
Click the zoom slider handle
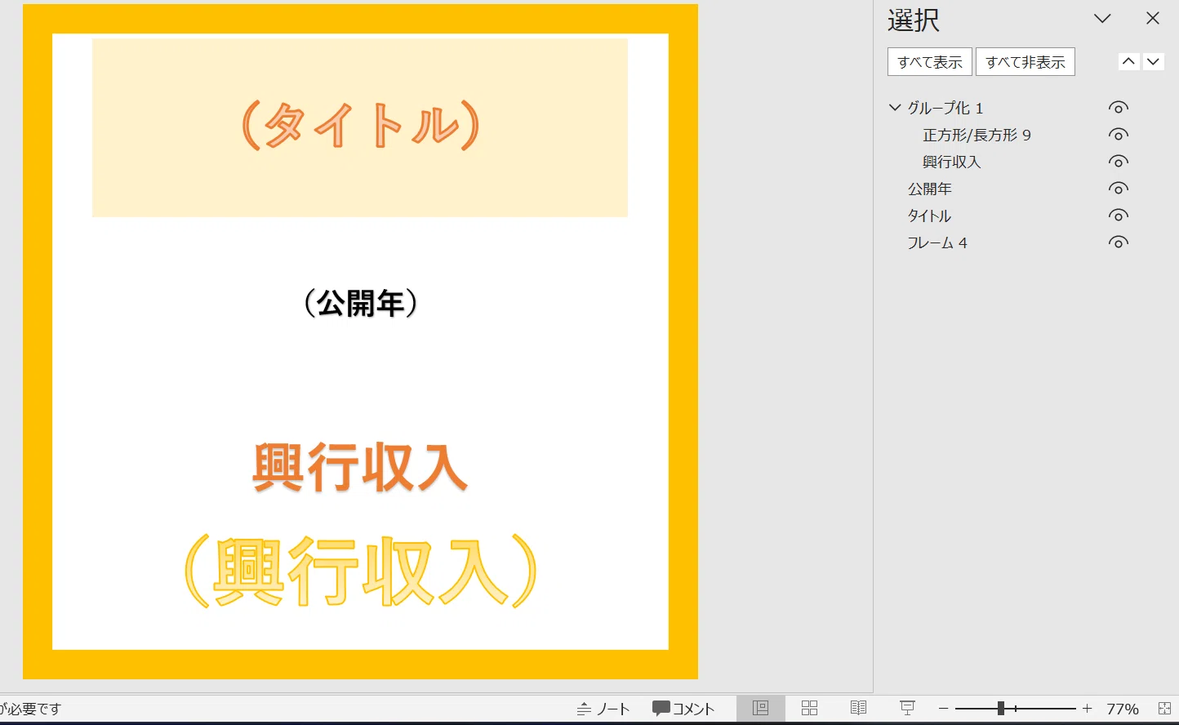pos(1001,709)
